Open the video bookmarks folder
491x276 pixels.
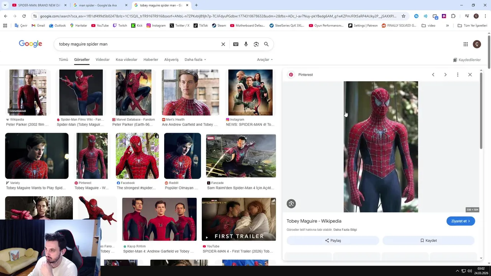[x=428, y=26]
